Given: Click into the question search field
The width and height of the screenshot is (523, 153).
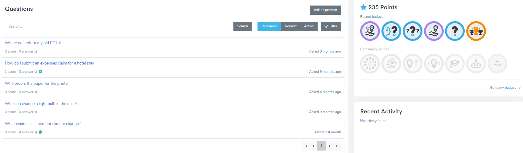Looking at the screenshot, I should tap(119, 26).
